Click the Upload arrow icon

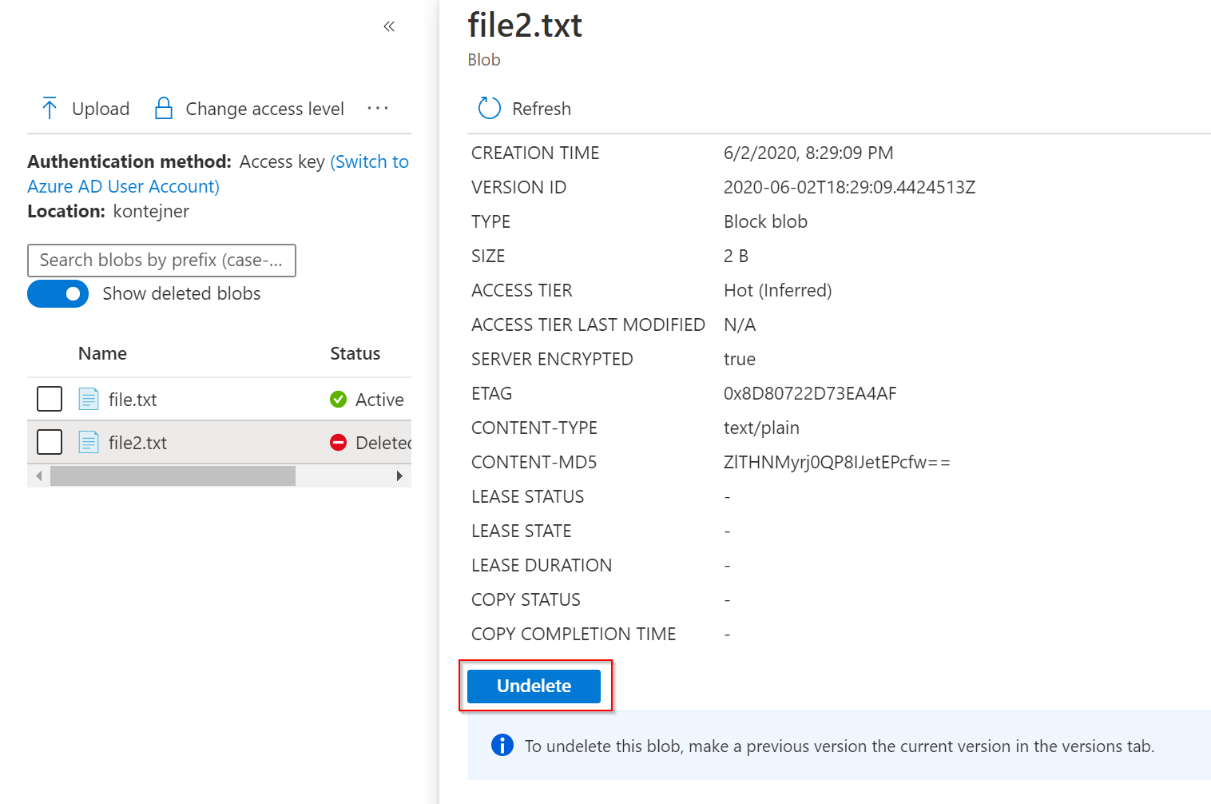50,109
